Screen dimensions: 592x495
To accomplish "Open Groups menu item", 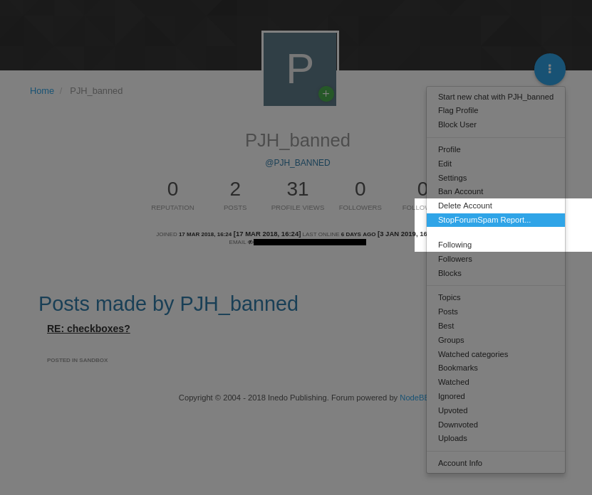I will coord(496,340).
